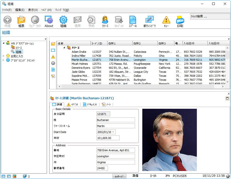Viewport: 231px width, 179px height.
Task: Open the ファイル(F) menu
Action: (7, 10)
